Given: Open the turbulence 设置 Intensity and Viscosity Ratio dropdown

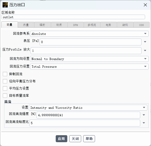Looking at the screenshot, I should pyautogui.click(x=88, y=108).
